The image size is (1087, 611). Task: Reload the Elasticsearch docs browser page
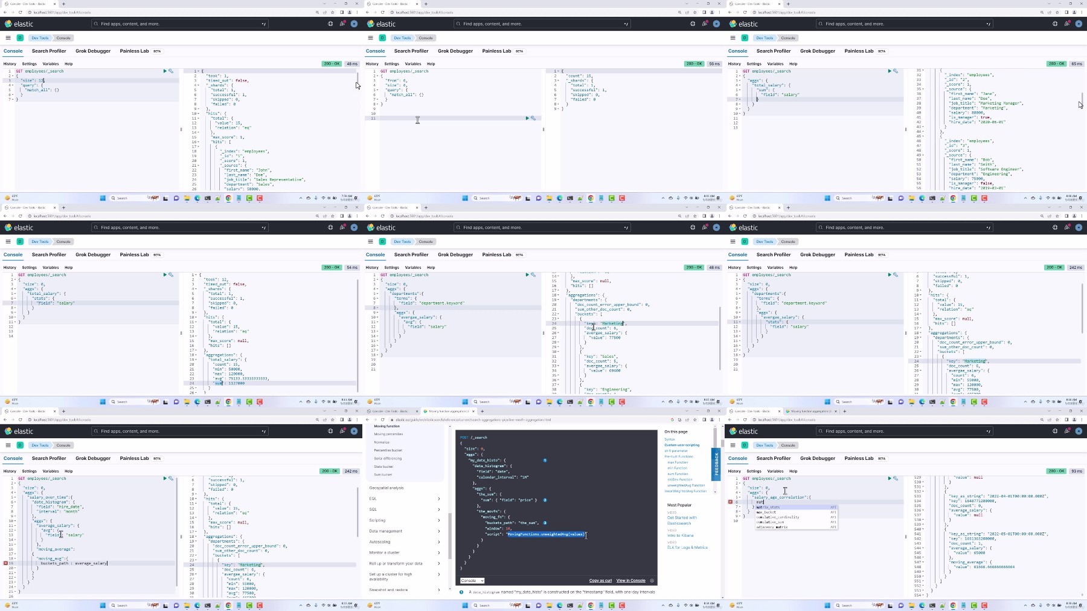383,419
